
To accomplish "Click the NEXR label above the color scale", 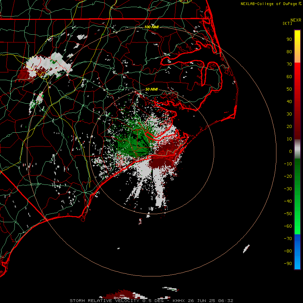I will coord(296,20).
